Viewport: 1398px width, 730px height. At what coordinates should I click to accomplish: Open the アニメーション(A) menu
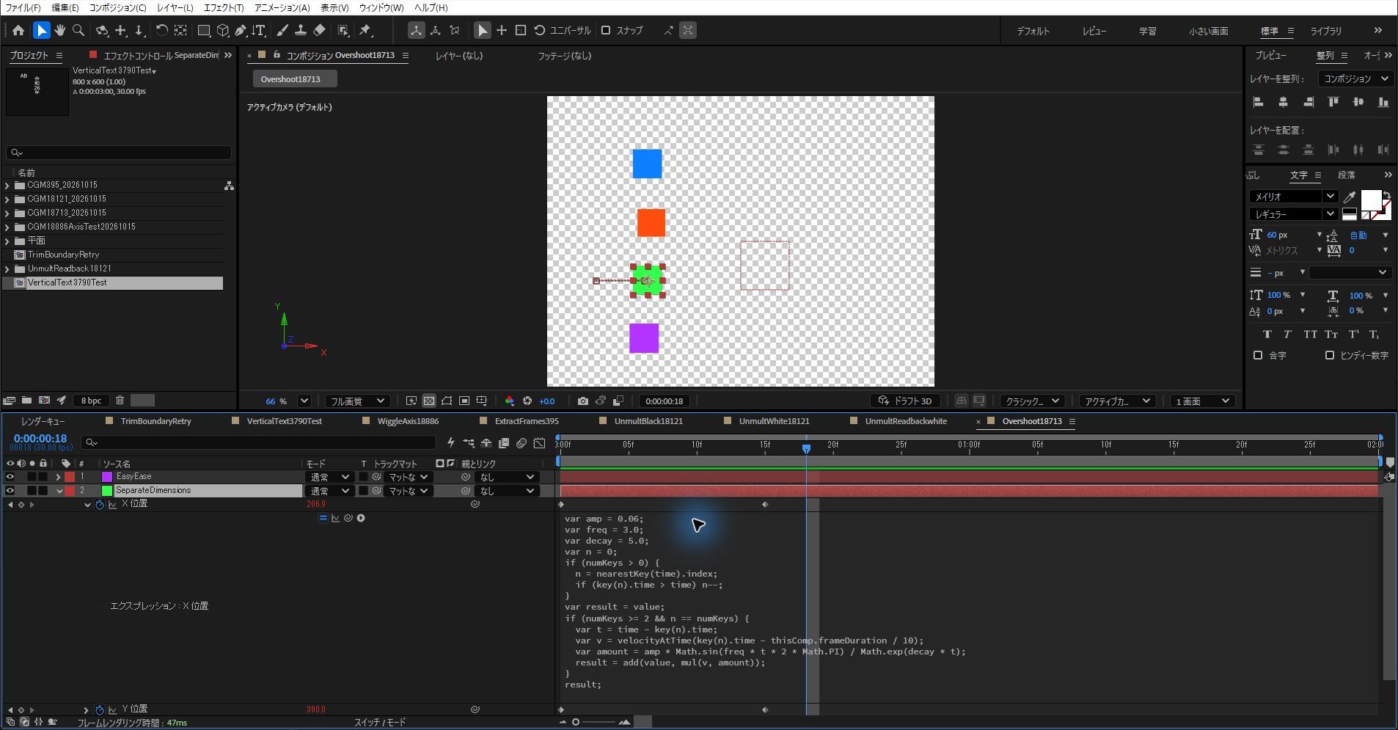pos(282,7)
